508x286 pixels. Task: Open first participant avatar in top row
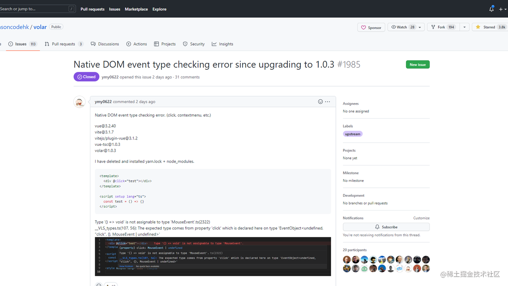347,260
